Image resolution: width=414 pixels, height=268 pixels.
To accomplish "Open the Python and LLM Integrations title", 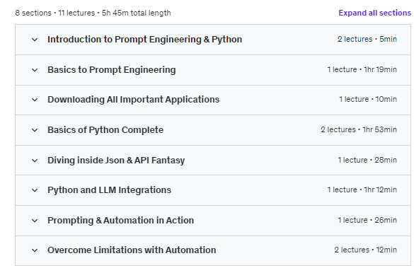I will point(109,190).
